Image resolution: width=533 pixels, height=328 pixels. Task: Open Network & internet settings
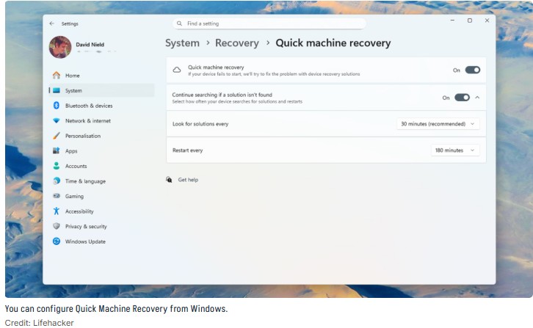click(101, 120)
